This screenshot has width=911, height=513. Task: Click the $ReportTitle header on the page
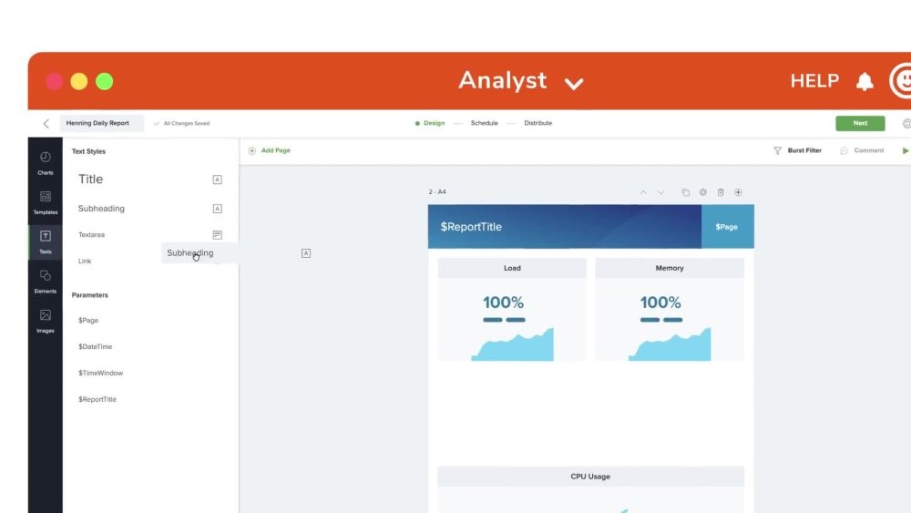[471, 227]
